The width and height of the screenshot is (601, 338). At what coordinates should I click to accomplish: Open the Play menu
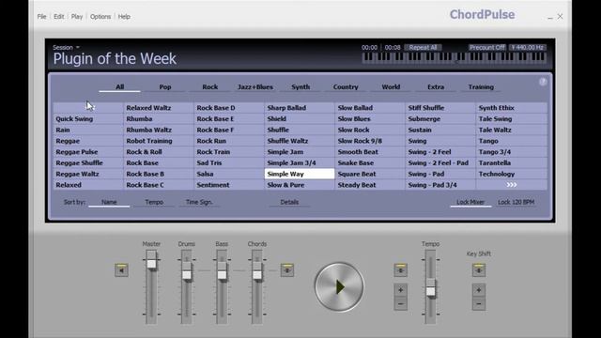[77, 17]
